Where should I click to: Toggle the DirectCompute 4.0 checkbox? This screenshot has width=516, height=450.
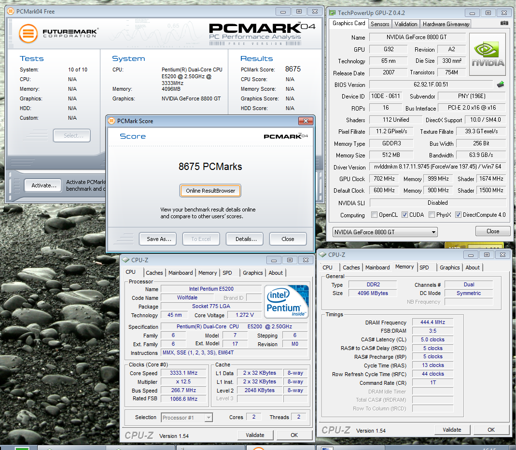458,215
